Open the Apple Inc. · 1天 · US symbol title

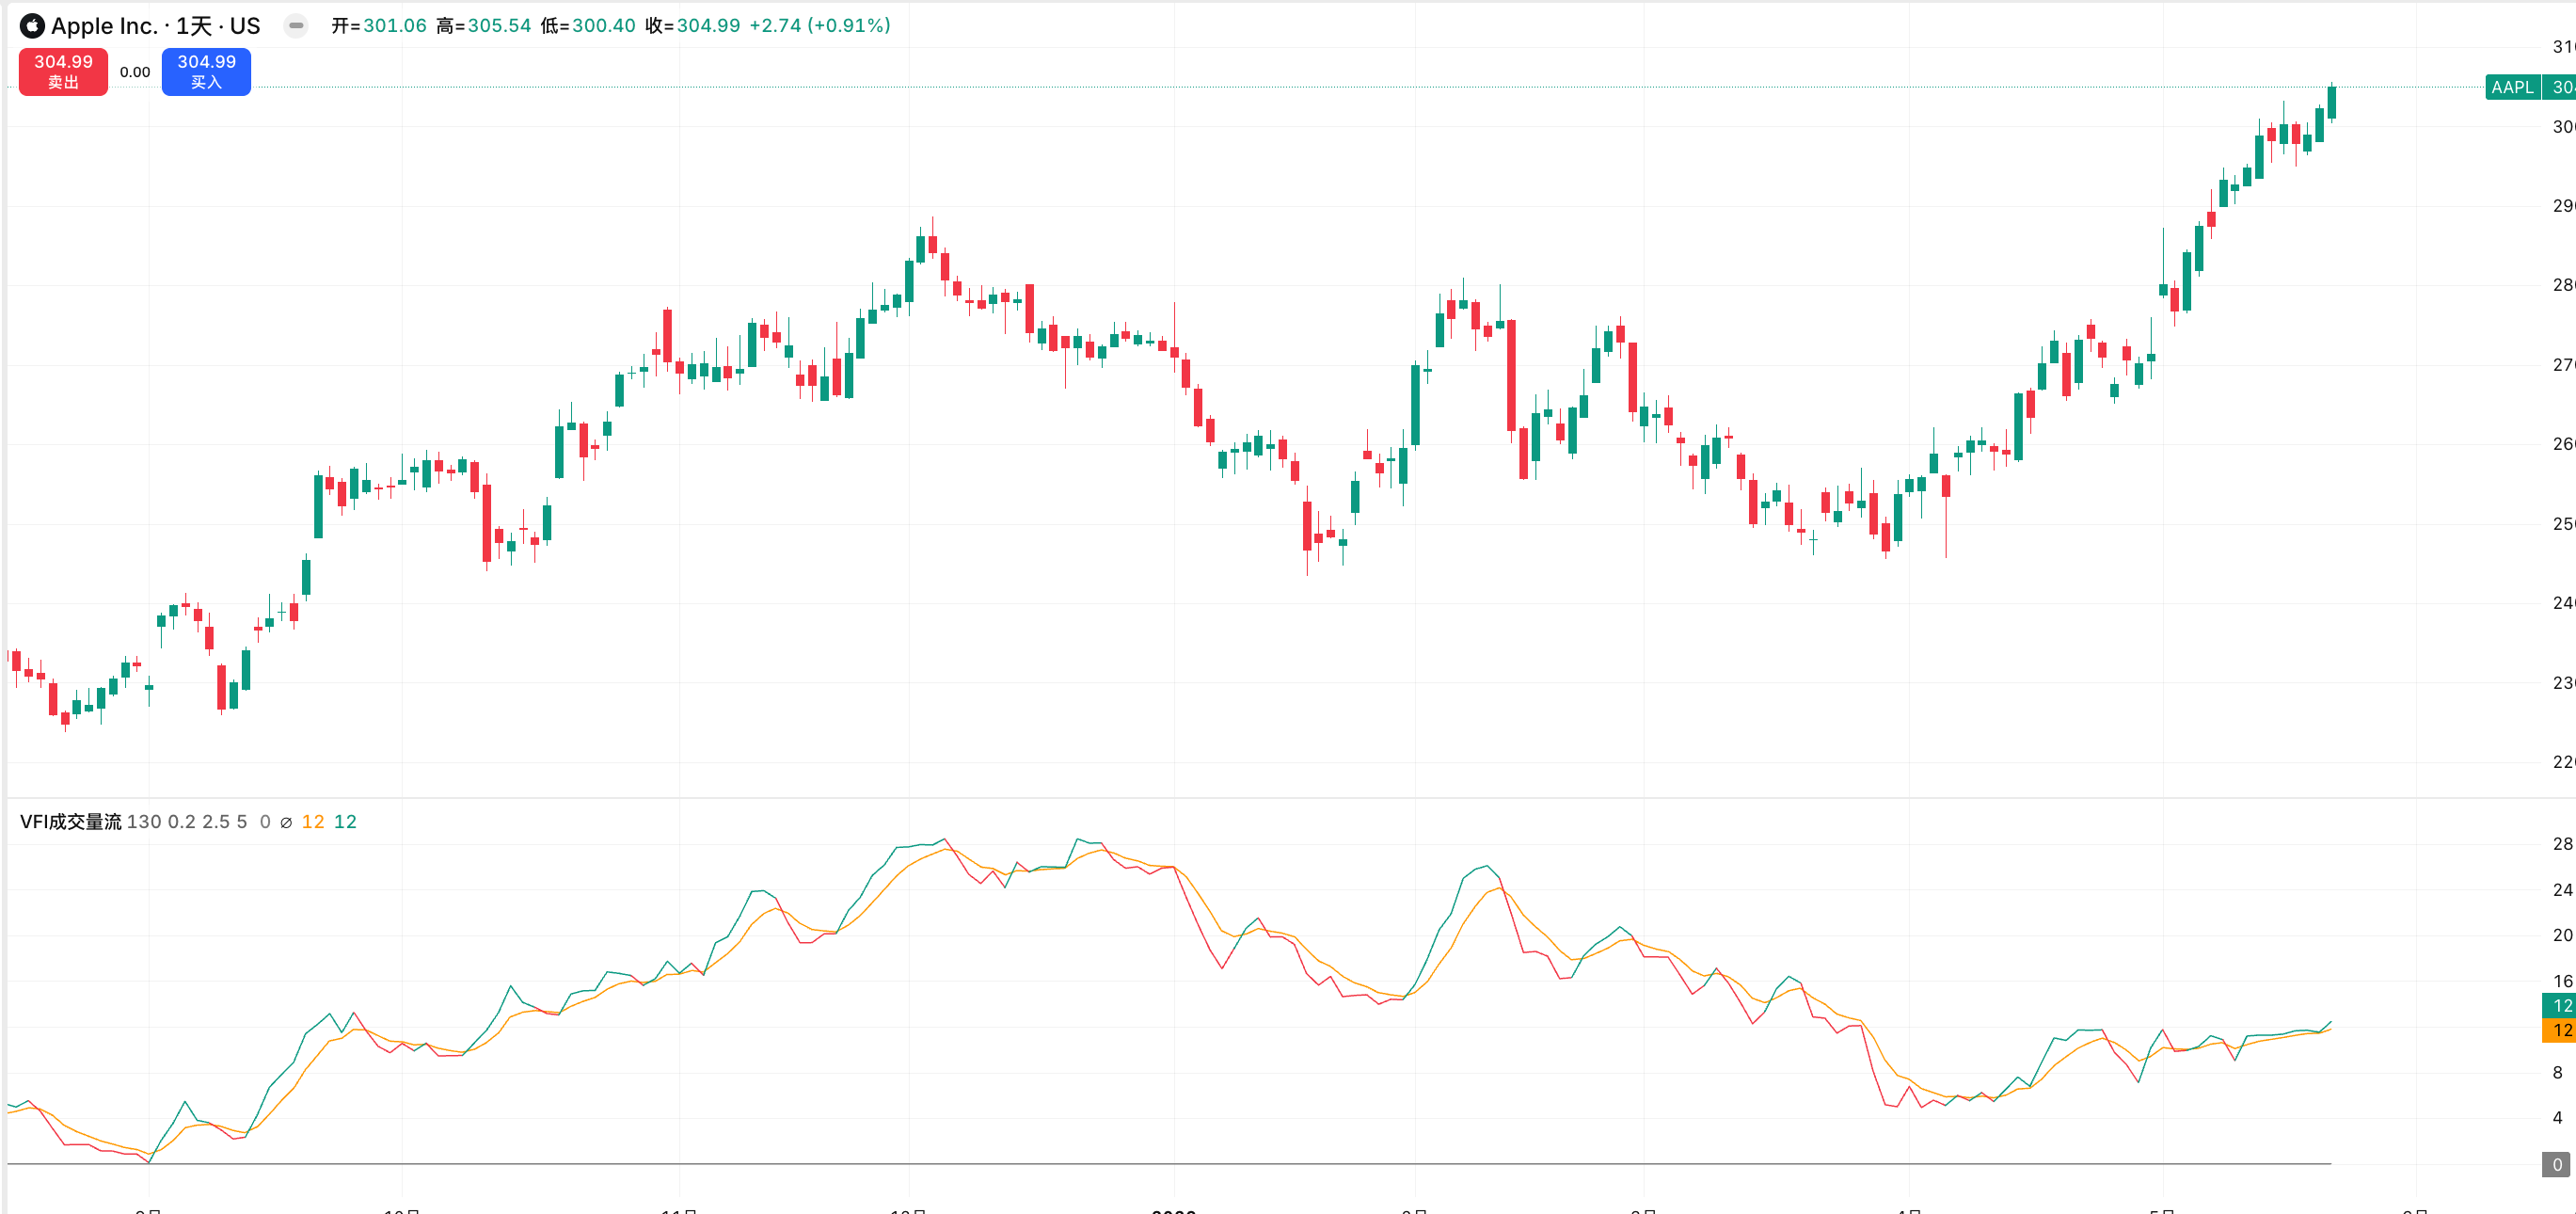click(155, 26)
